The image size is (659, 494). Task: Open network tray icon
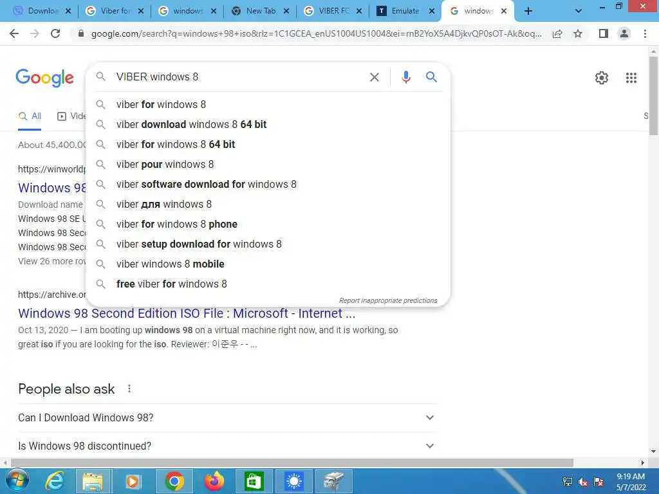click(x=567, y=482)
